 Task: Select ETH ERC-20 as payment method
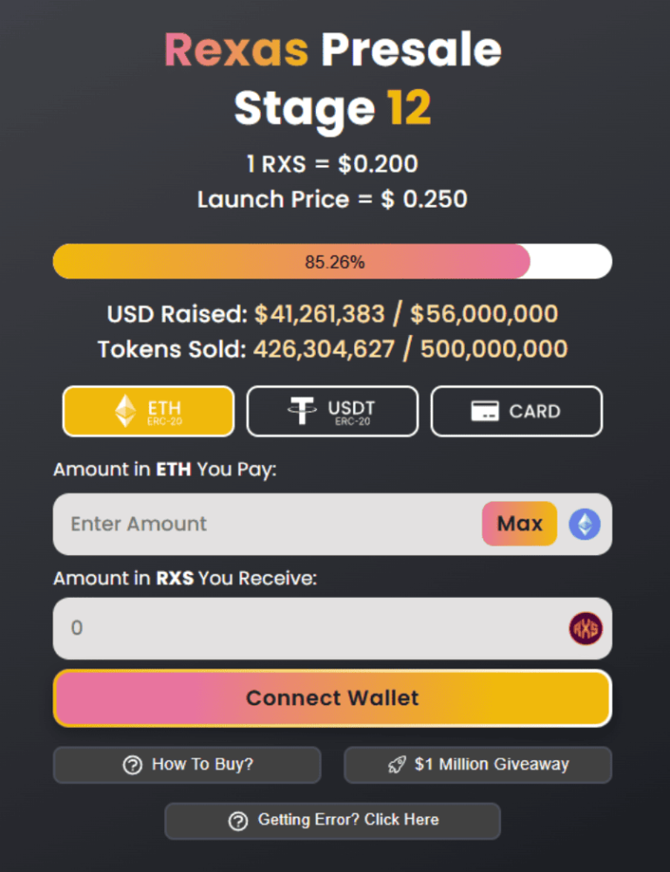(x=148, y=410)
